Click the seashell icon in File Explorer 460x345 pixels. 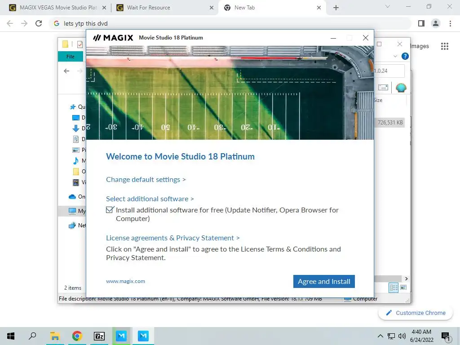click(x=401, y=88)
